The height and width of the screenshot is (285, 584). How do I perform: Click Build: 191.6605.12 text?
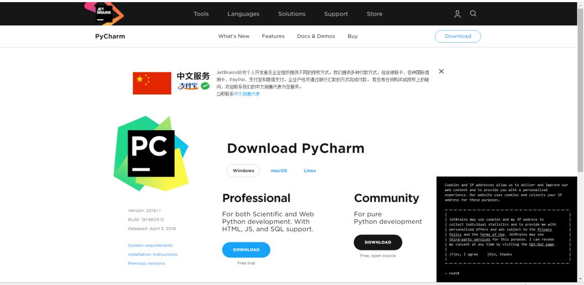pyautogui.click(x=146, y=220)
